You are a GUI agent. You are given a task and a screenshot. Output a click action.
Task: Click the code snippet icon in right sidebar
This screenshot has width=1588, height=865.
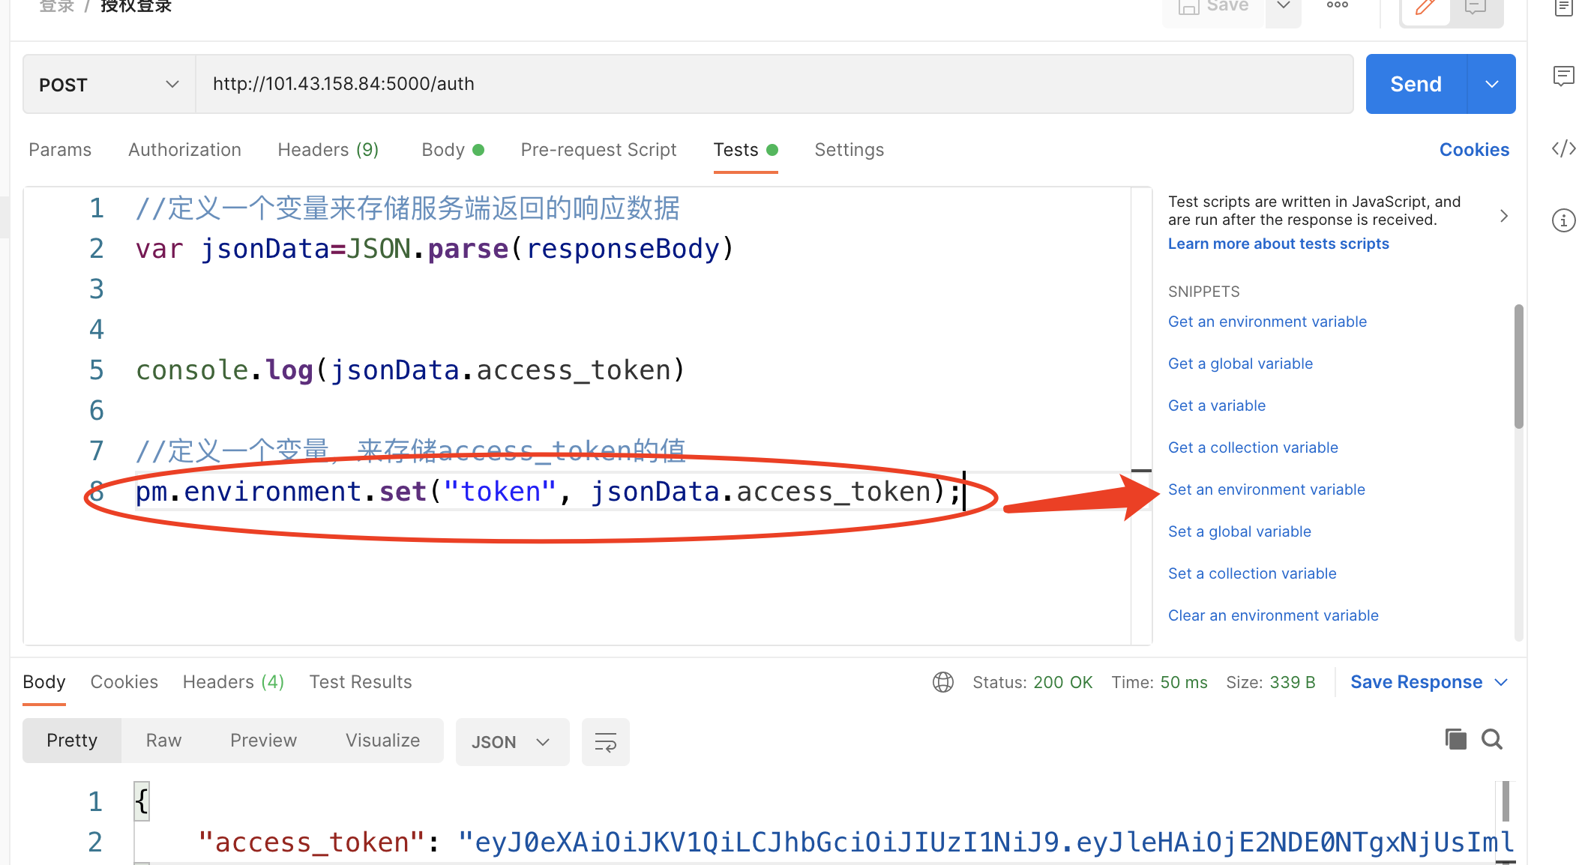click(x=1563, y=148)
